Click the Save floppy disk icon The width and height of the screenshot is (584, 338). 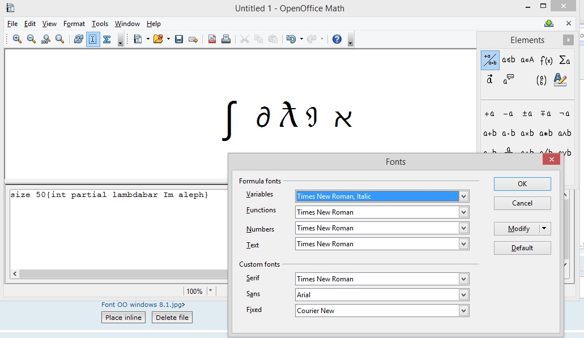pos(179,39)
